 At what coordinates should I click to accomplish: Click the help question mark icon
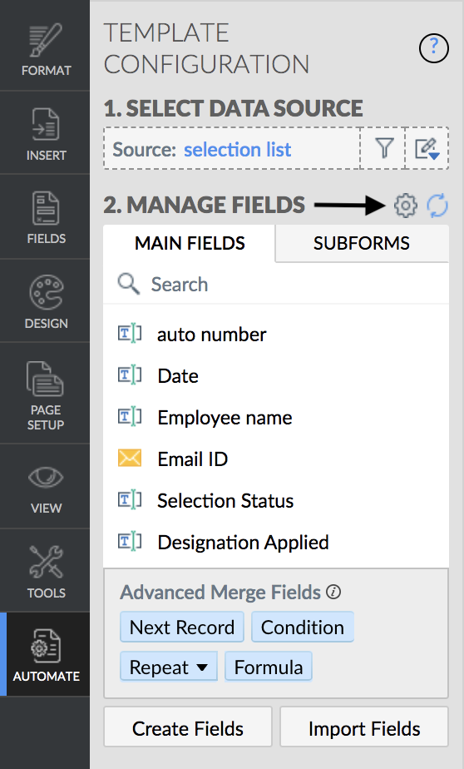433,48
